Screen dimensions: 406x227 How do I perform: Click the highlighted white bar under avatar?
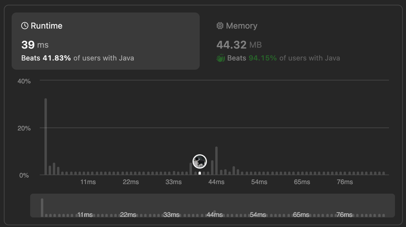coord(200,173)
